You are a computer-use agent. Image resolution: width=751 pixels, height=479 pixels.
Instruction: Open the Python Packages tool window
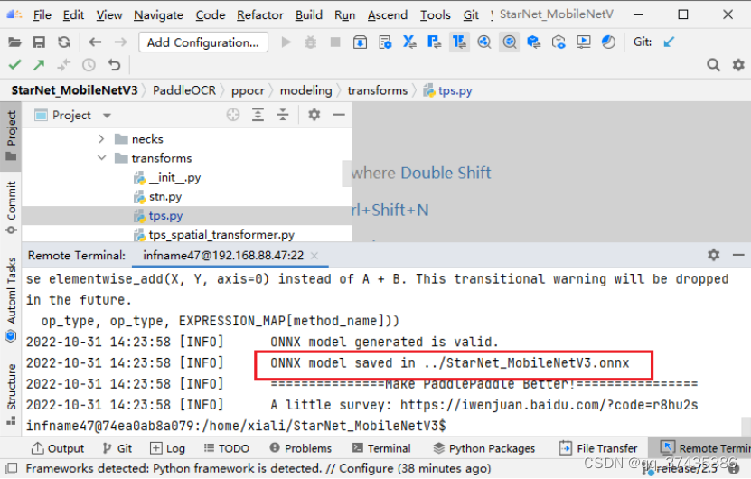(483, 448)
